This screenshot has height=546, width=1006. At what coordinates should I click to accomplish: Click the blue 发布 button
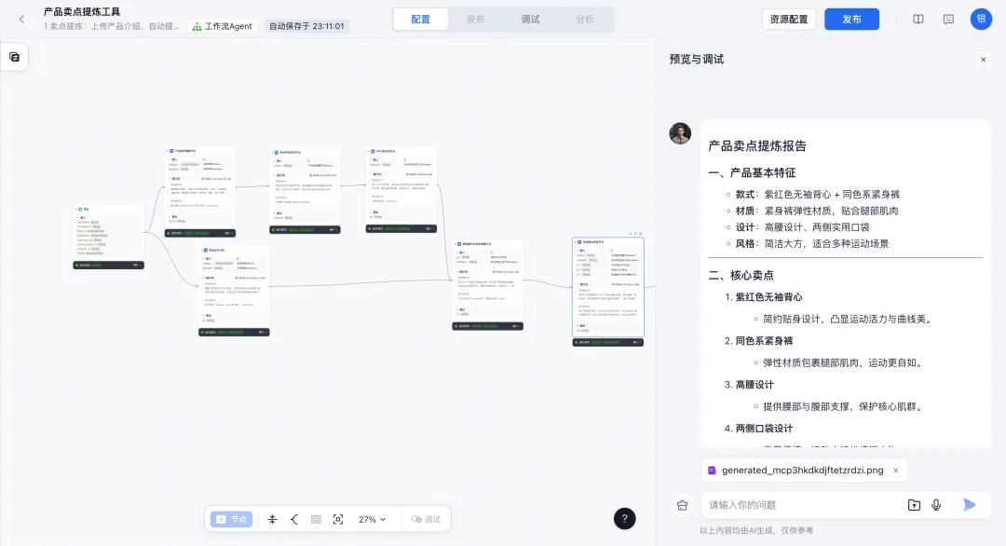point(851,20)
